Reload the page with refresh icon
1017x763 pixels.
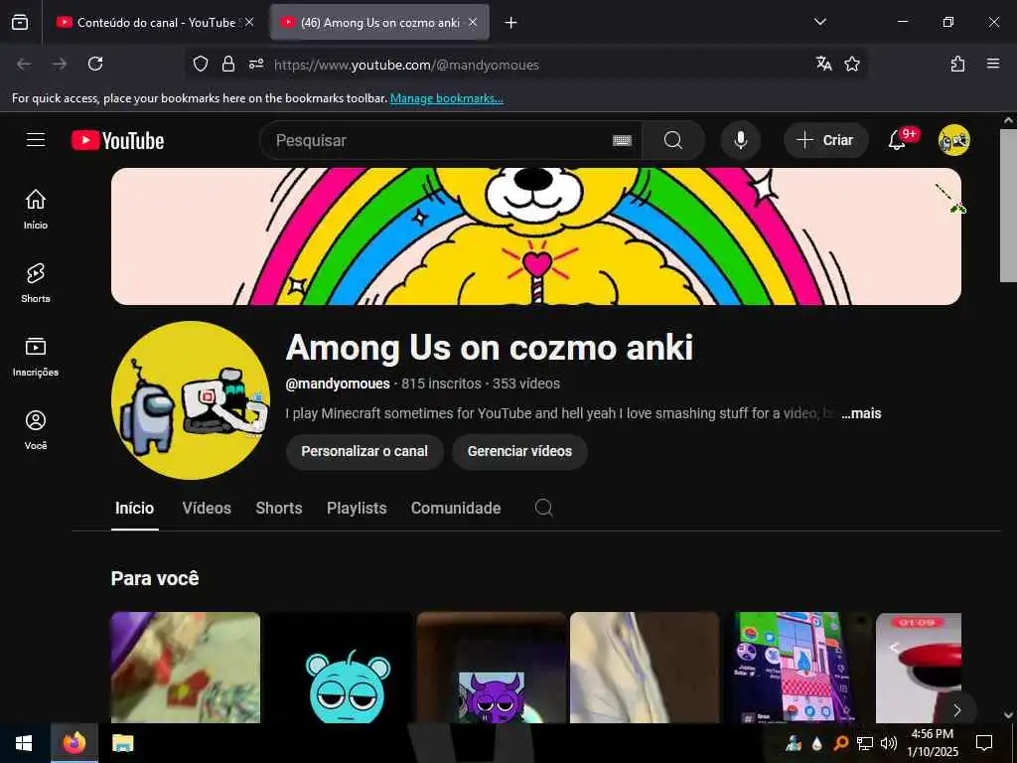click(95, 64)
